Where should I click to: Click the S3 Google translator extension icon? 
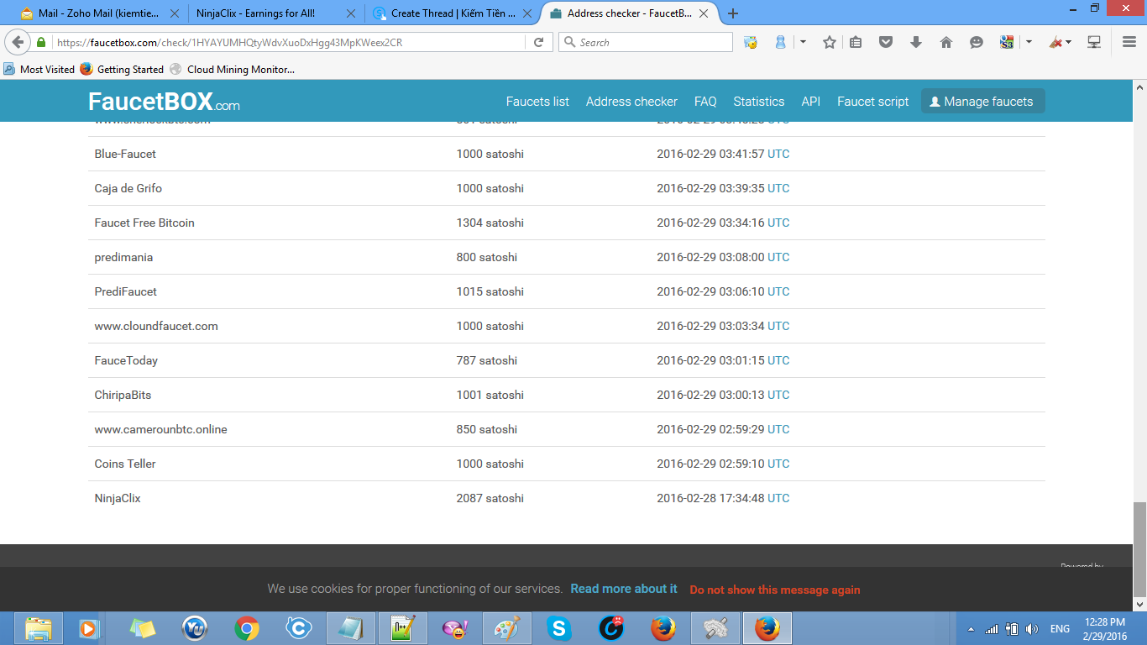1007,42
